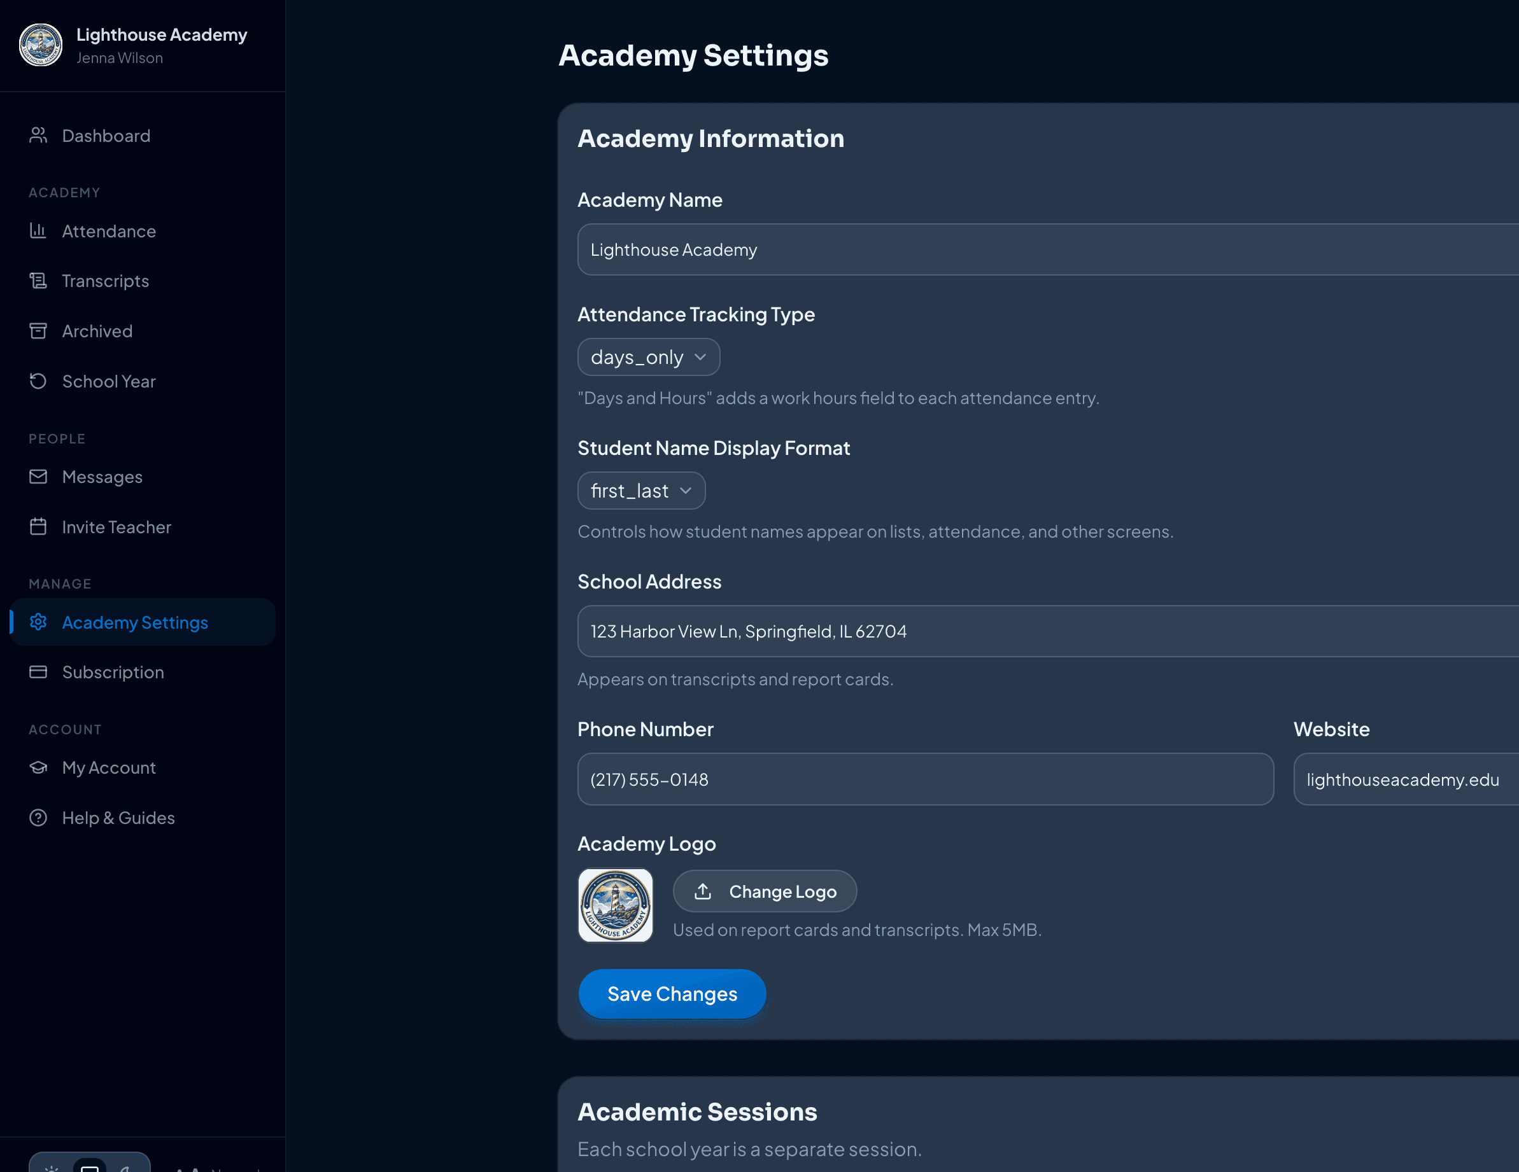
Task: Click the Change Logo upload button
Action: (765, 891)
